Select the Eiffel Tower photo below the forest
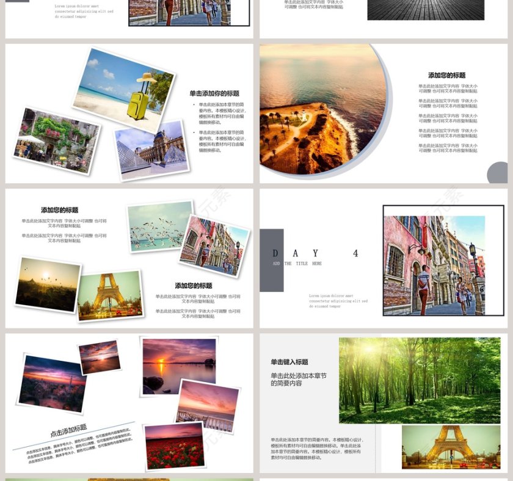 450,447
